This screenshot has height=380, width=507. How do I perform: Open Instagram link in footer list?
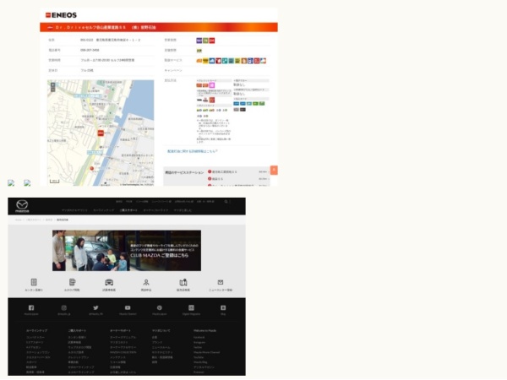199,342
